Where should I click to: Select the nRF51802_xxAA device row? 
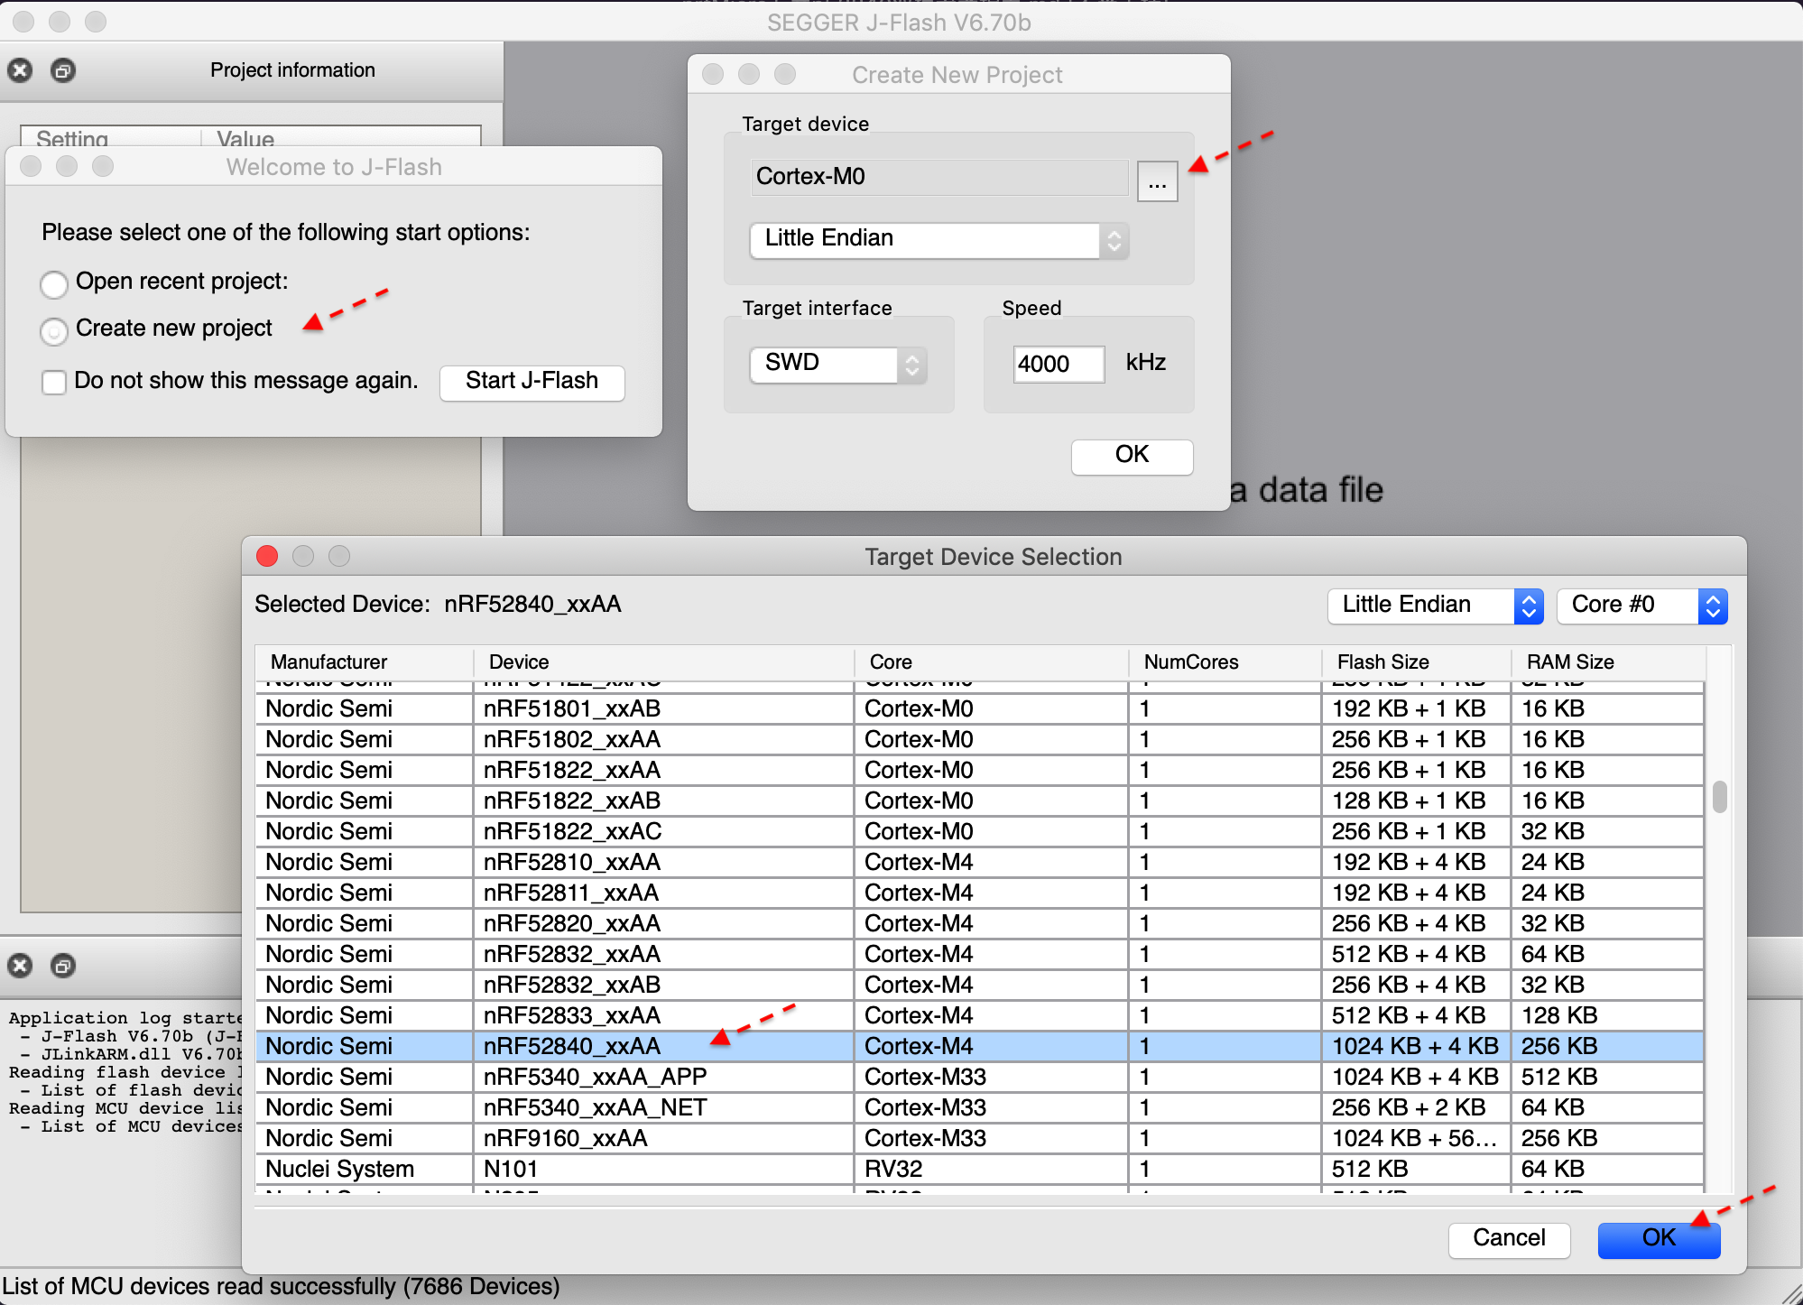[980, 739]
